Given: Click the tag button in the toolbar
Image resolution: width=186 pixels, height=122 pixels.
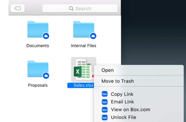Looking at the screenshot, I should (x=18, y=9).
